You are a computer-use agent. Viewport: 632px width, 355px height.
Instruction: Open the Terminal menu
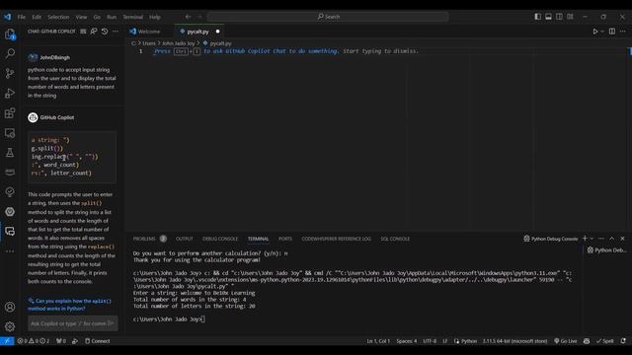coord(133,17)
